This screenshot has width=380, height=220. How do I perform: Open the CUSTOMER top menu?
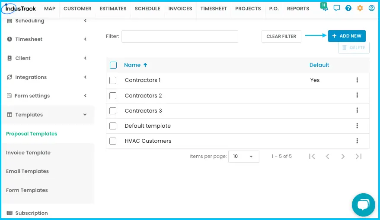(77, 9)
